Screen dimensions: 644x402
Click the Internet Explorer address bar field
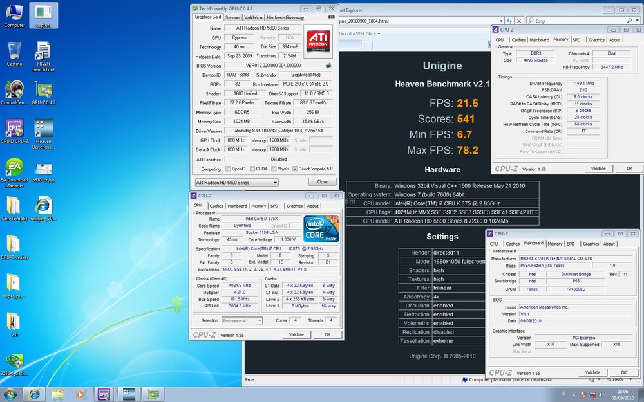(418, 21)
